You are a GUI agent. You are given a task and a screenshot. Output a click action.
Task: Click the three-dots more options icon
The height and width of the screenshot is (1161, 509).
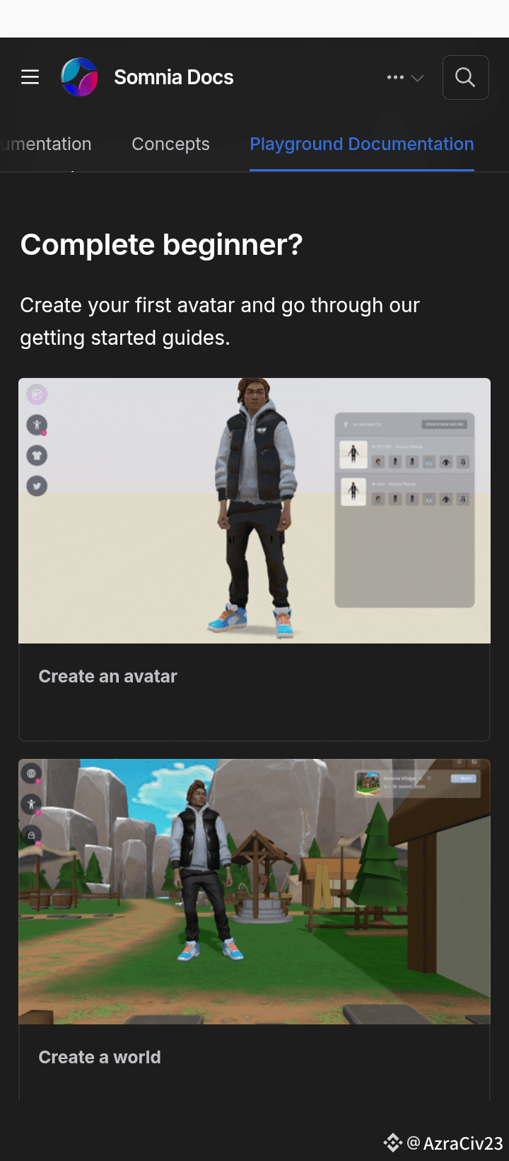tap(395, 77)
